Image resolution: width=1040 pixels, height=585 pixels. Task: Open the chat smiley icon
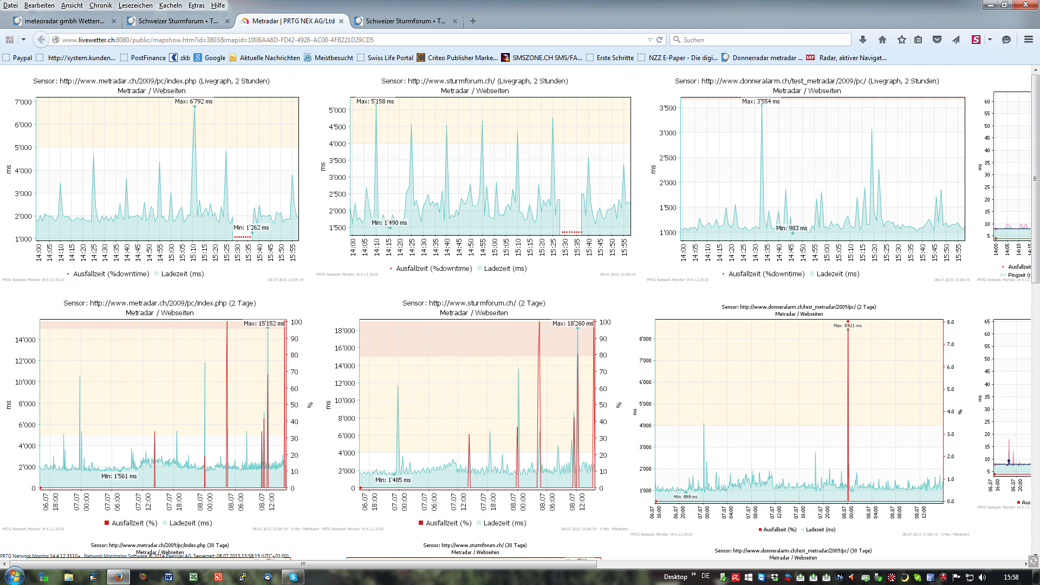tap(1006, 40)
